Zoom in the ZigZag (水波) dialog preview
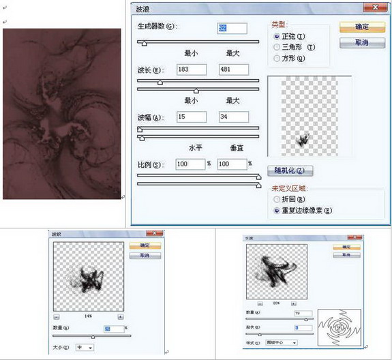The width and height of the screenshot is (392, 360). (294, 304)
